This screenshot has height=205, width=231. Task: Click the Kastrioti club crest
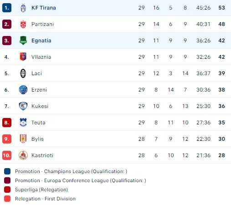(x=23, y=155)
